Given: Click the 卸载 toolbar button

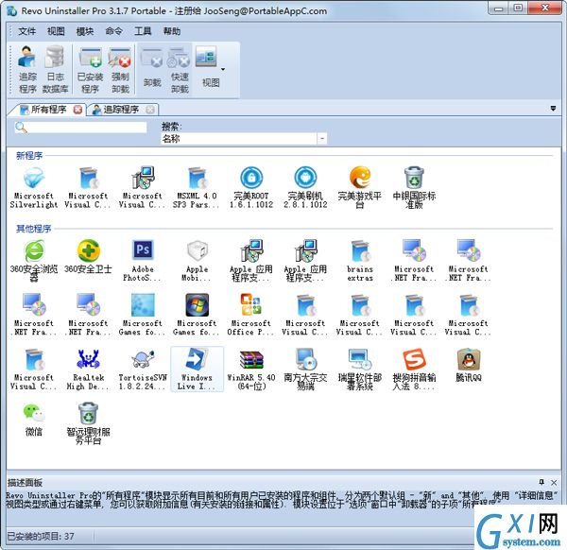Looking at the screenshot, I should point(152,69).
